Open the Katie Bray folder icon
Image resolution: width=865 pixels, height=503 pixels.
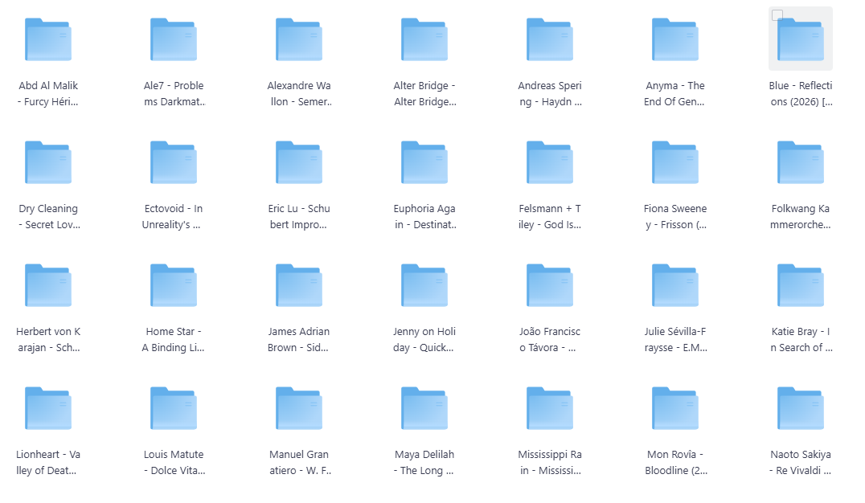click(x=801, y=285)
